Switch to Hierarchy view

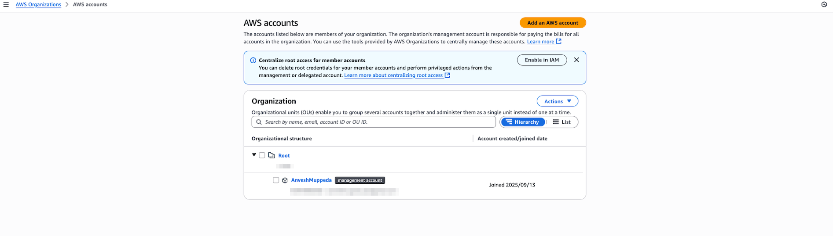[523, 122]
